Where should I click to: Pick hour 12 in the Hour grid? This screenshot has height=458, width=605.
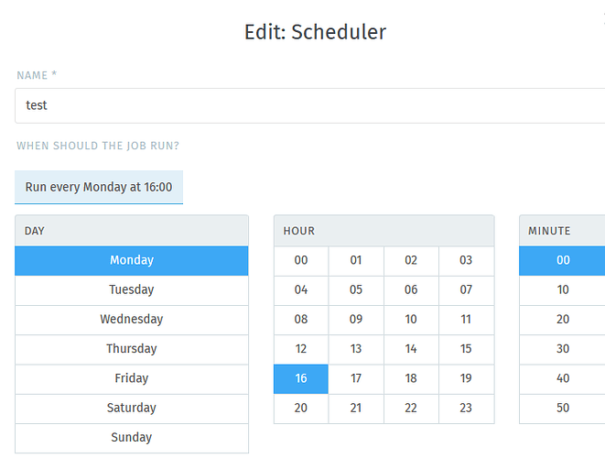click(301, 349)
